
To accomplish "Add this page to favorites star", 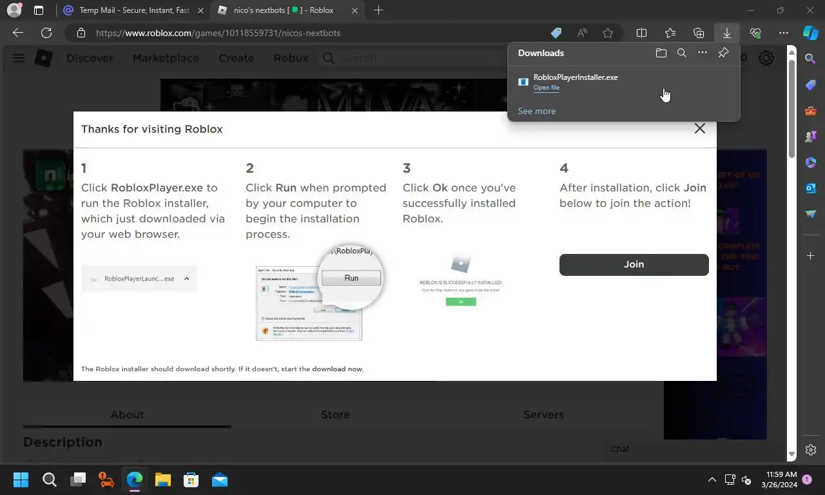I will 608,33.
